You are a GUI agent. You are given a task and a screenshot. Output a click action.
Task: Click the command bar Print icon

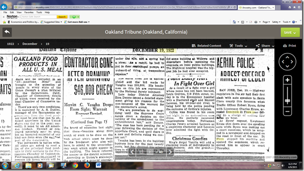tap(256, 22)
